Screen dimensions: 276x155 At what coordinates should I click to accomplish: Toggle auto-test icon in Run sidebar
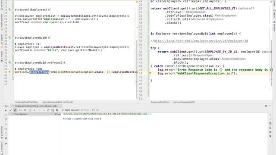(6, 119)
